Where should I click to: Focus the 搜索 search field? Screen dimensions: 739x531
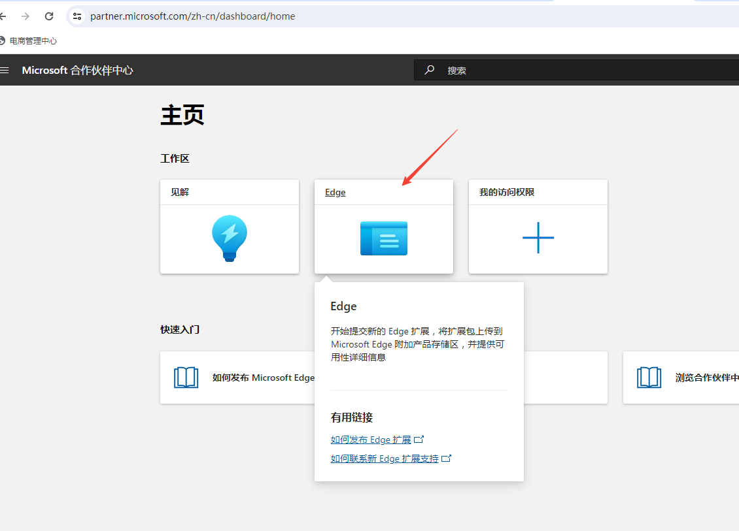pos(576,70)
